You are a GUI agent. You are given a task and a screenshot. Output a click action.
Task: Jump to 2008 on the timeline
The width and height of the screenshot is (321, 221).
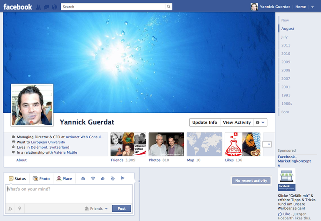point(286,70)
